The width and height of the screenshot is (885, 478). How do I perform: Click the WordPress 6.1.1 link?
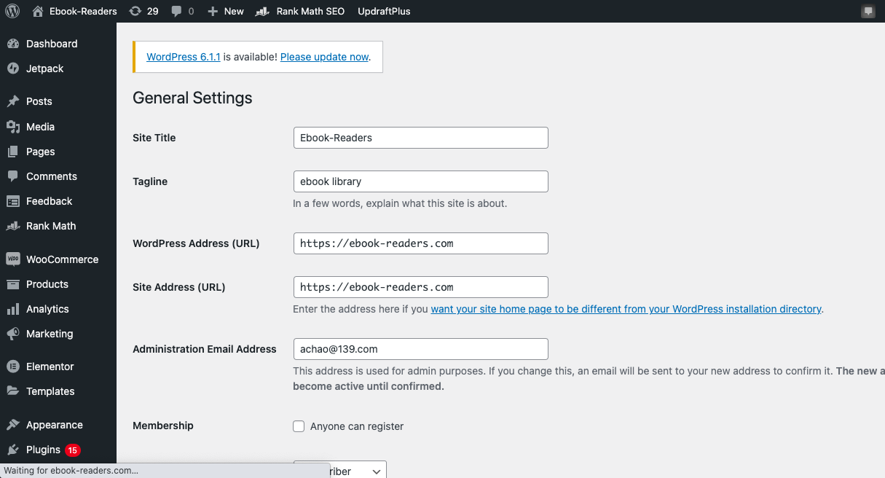tap(184, 57)
